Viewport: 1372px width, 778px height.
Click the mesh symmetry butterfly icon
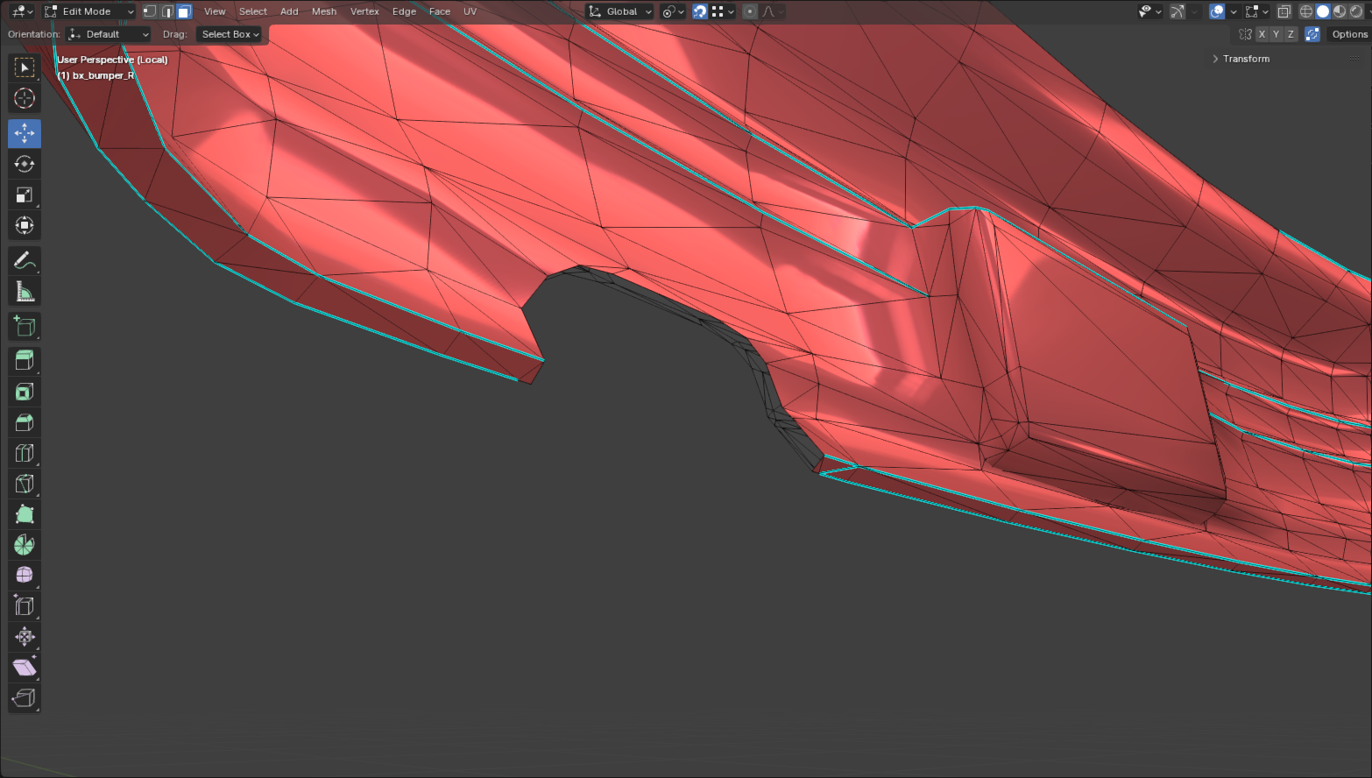pos(1246,34)
